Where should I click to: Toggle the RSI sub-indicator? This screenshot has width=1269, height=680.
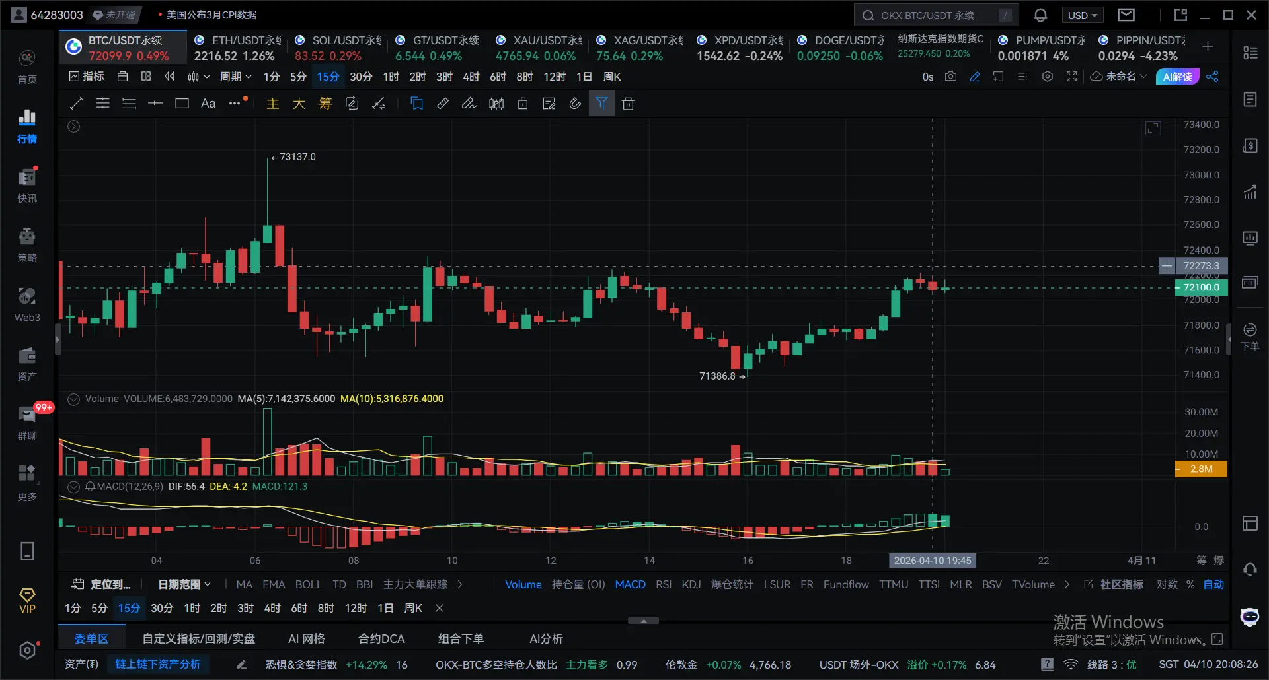[x=664, y=584]
